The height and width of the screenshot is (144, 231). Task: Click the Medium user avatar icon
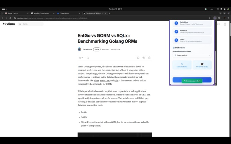click(225, 24)
